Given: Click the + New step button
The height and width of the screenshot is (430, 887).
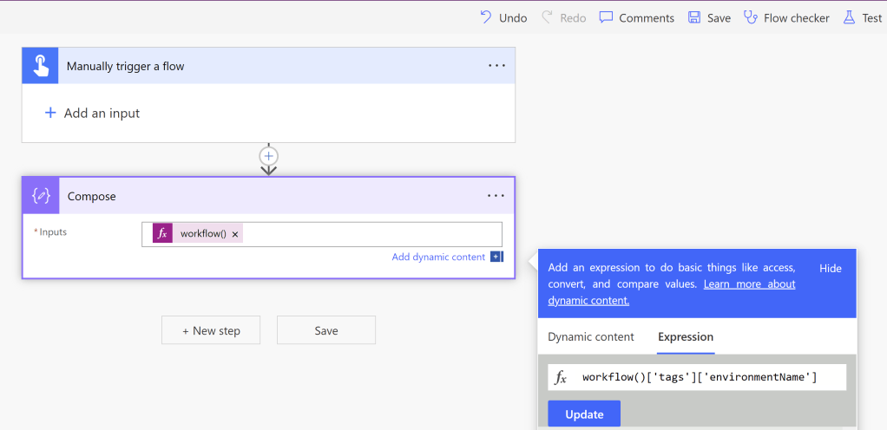Looking at the screenshot, I should (x=211, y=330).
